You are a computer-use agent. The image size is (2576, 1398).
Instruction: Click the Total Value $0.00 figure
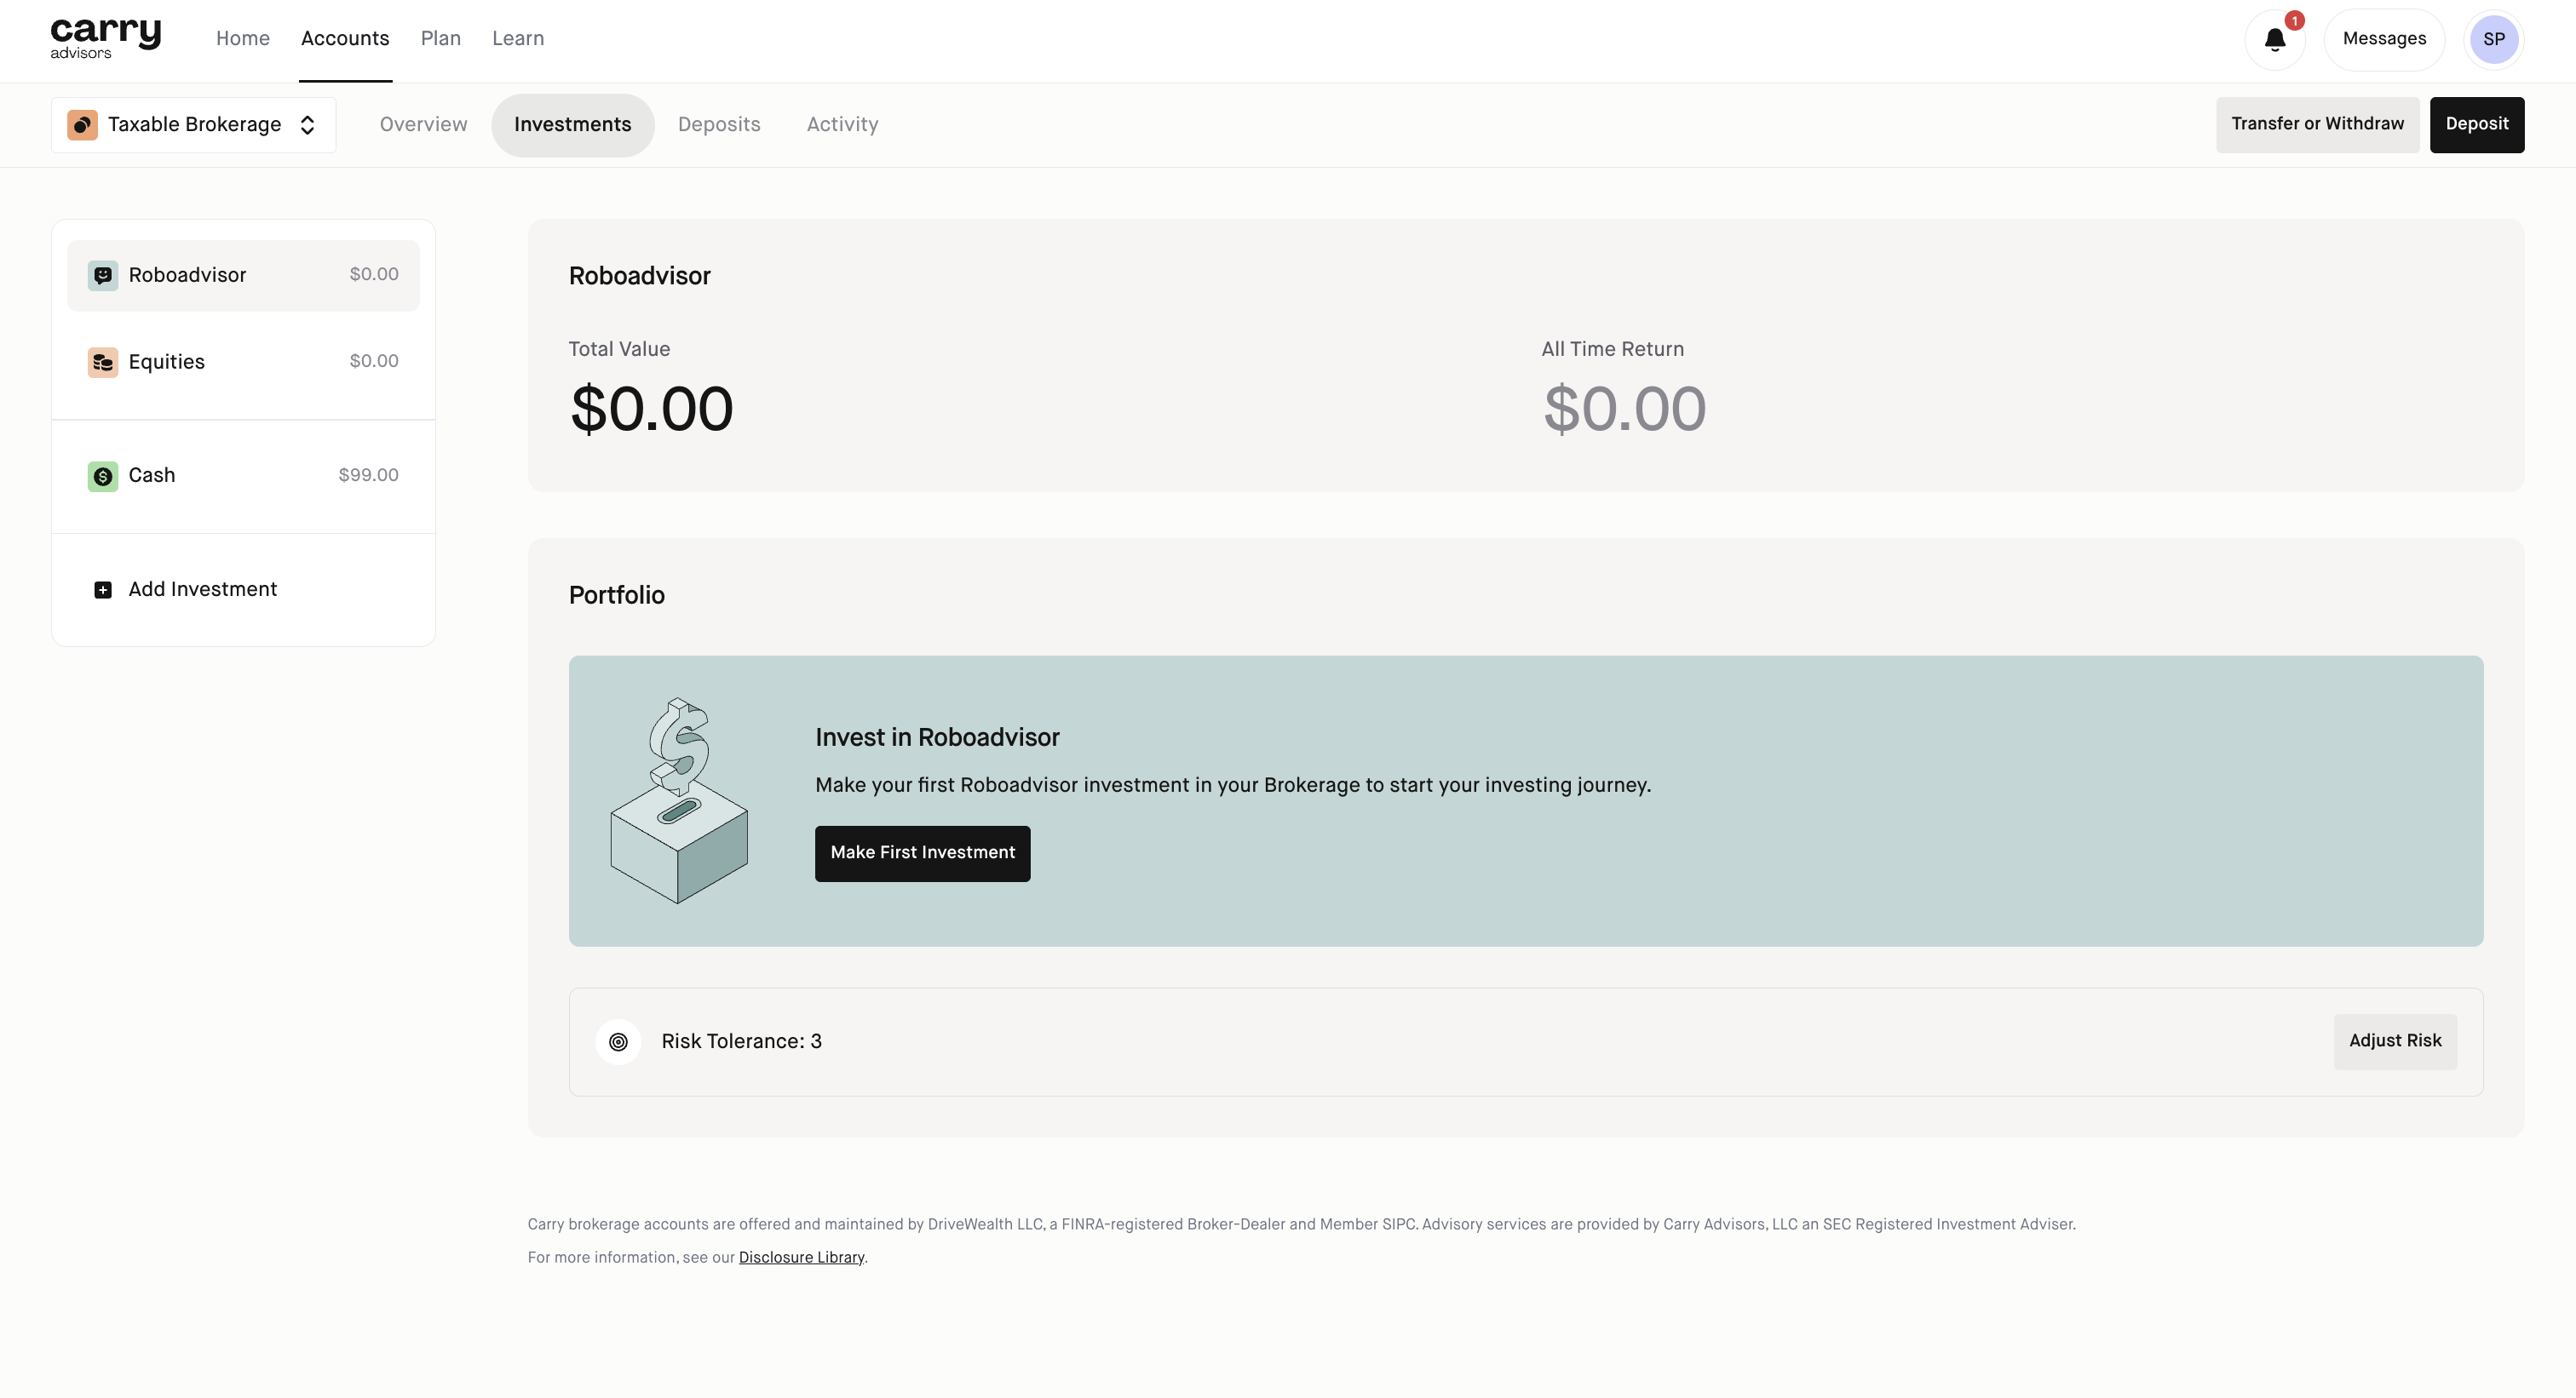click(651, 409)
